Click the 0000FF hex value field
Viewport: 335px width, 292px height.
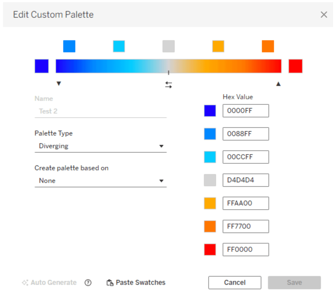coord(246,111)
